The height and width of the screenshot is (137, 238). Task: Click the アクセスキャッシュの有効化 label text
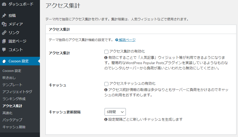click(132, 83)
